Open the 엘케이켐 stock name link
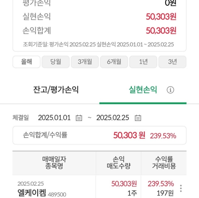 [x=32, y=193]
